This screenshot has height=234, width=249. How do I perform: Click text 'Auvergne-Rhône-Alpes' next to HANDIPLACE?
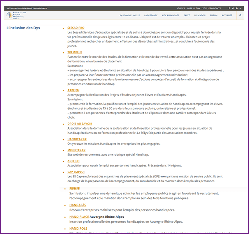coord(107,217)
